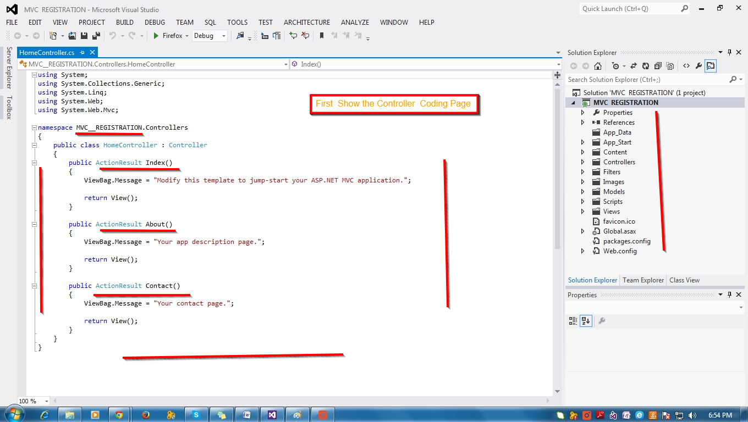Collapse the Contact() method with its minus glyph
The height and width of the screenshot is (422, 748).
tap(34, 285)
